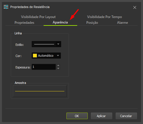Open the Visibilidade Por Tempo tab
The height and width of the screenshot is (124, 143).
(x=105, y=17)
